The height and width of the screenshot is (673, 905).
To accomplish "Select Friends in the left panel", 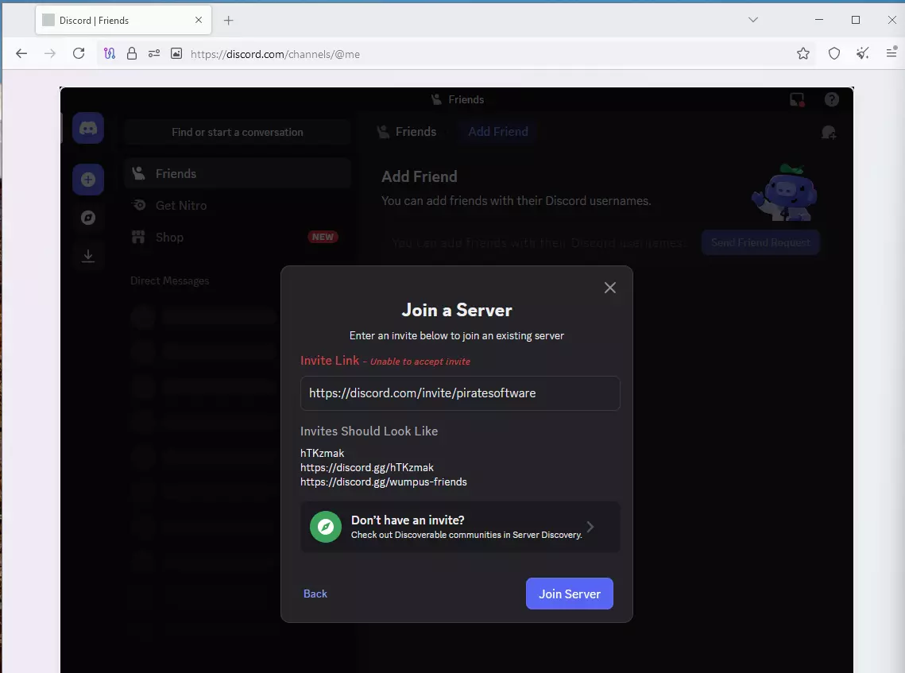I will pos(238,174).
